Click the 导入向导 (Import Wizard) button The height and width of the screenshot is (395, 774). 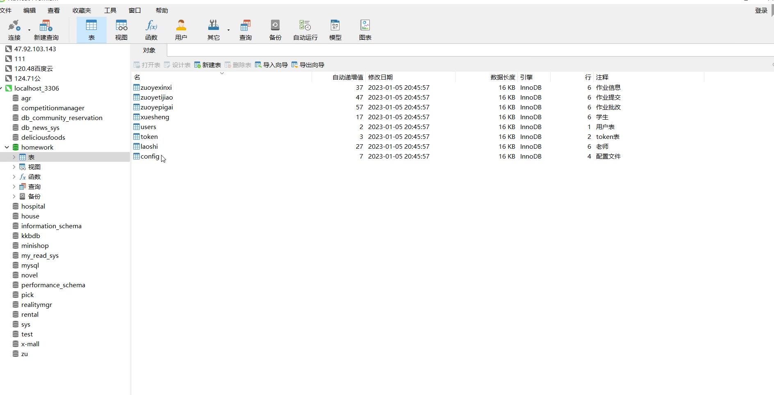click(x=271, y=65)
